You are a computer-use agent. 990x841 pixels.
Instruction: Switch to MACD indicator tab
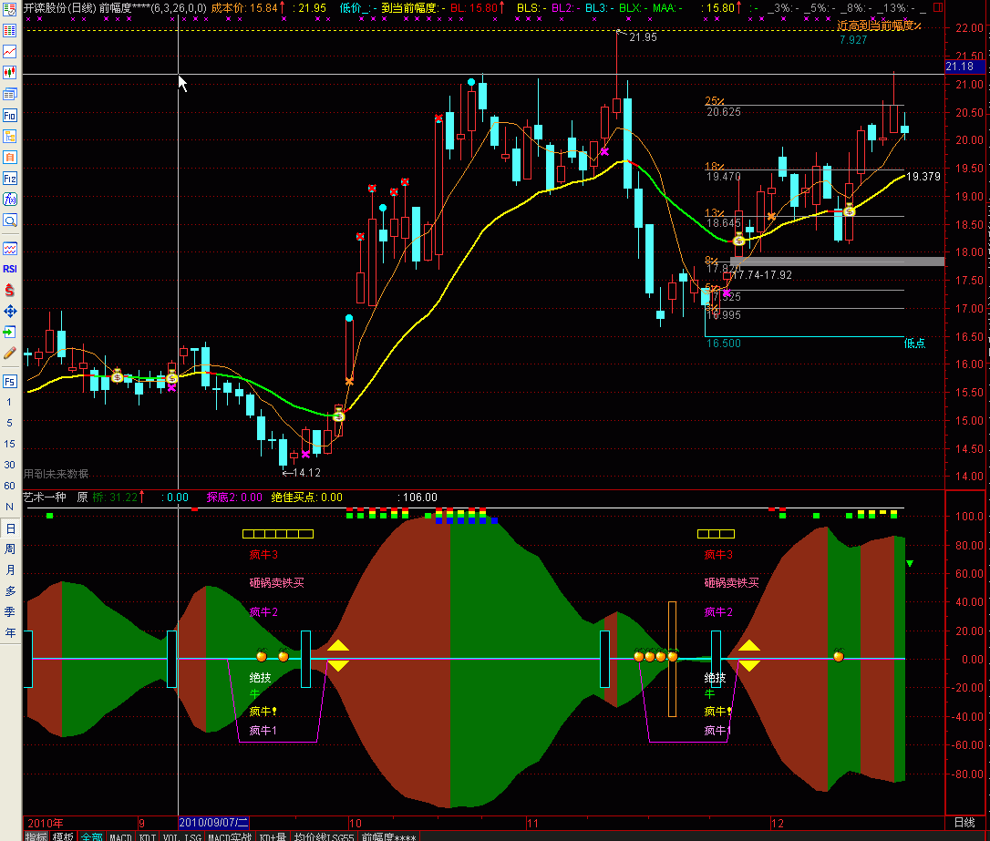120,836
